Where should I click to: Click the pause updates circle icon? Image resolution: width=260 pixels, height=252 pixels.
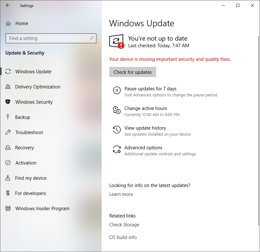click(x=117, y=90)
